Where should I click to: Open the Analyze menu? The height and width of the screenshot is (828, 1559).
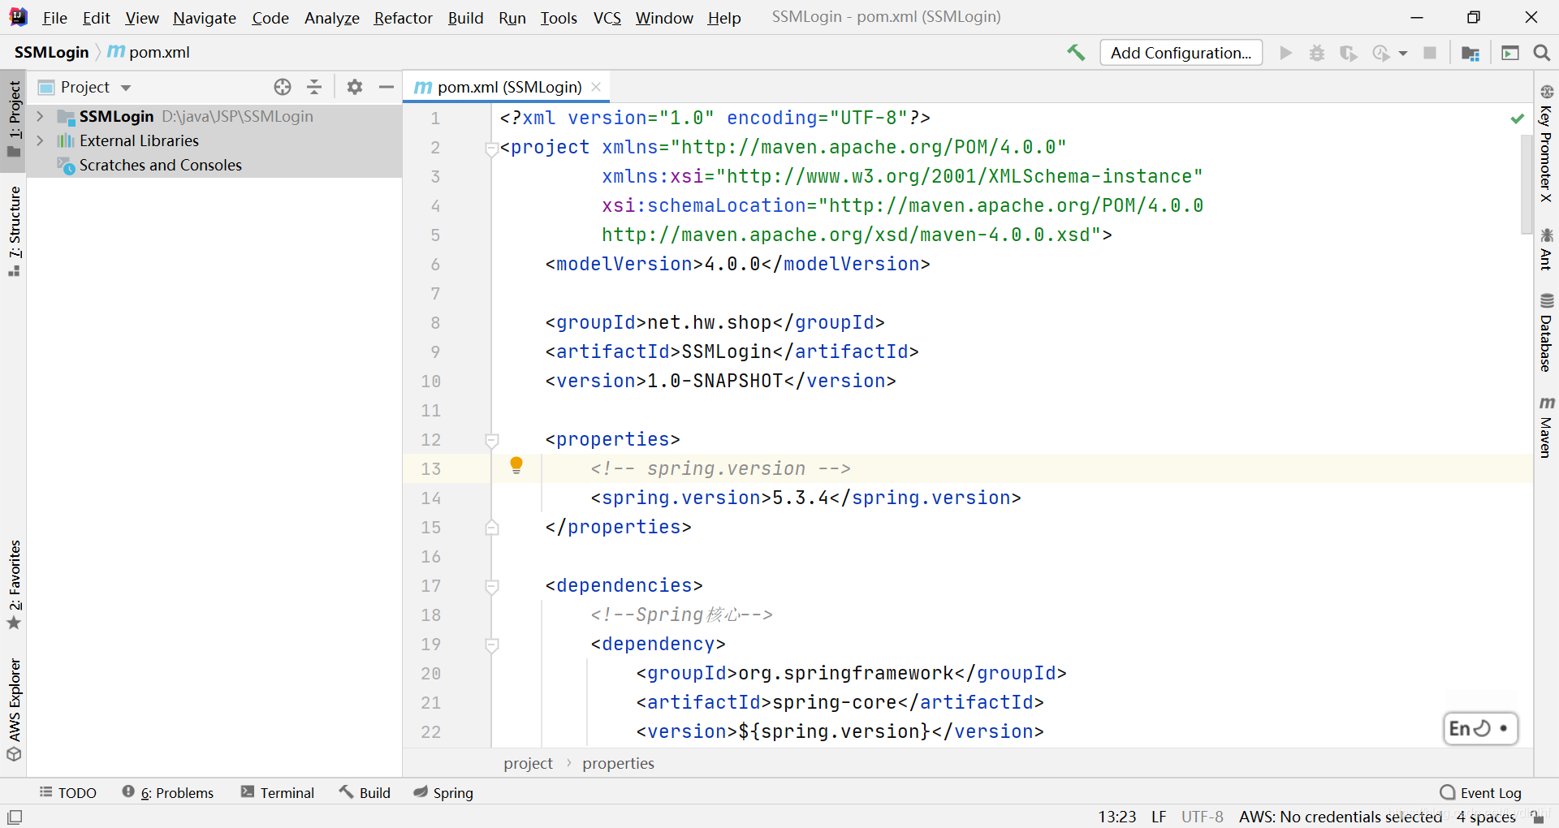click(331, 18)
